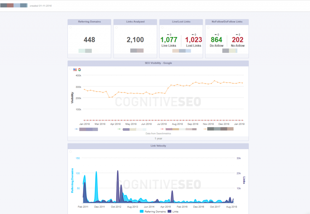Click the Link Velocity header
This screenshot has height=214, width=310.
pos(158,146)
